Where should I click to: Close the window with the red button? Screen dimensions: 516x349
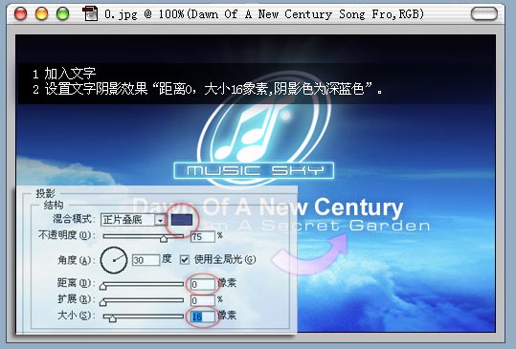(x=20, y=13)
